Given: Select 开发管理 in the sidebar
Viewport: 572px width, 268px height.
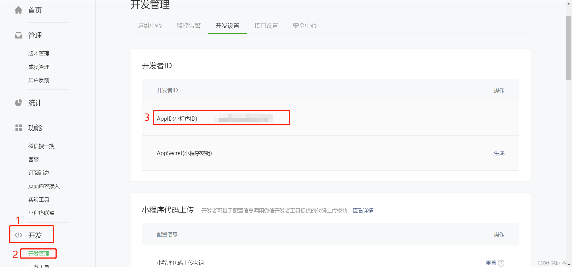Looking at the screenshot, I should point(39,253).
